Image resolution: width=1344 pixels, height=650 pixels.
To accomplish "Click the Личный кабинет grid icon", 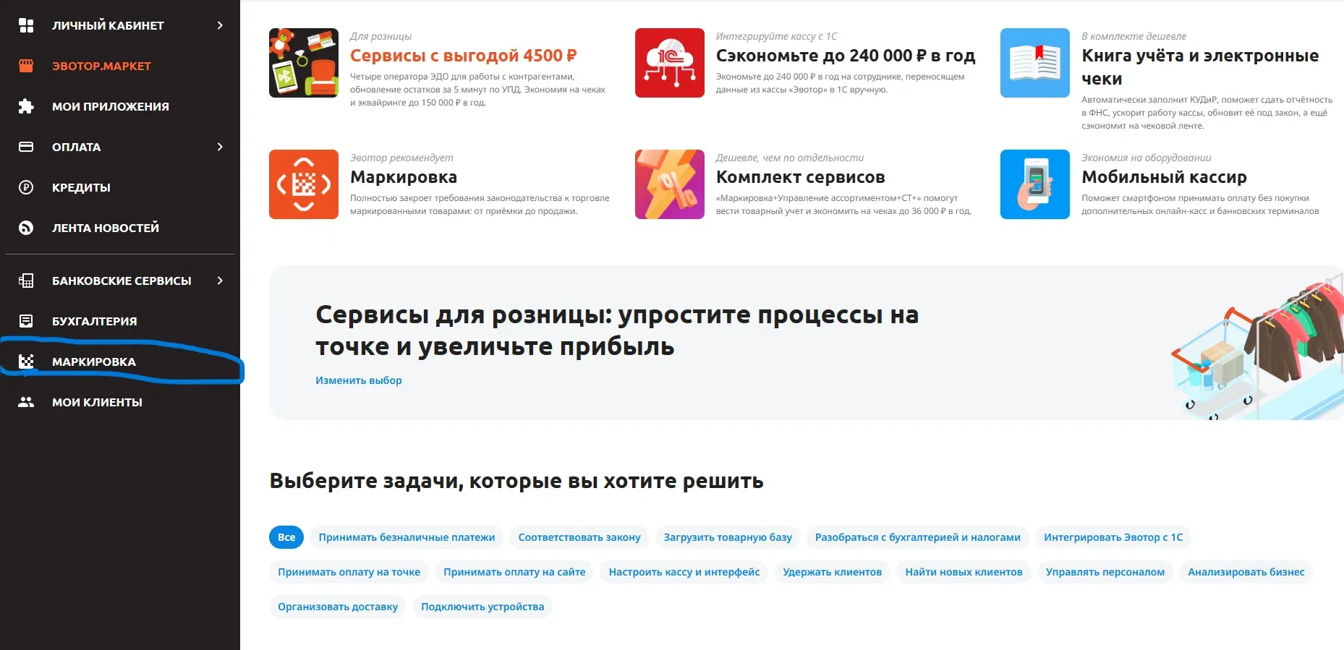I will [x=26, y=25].
